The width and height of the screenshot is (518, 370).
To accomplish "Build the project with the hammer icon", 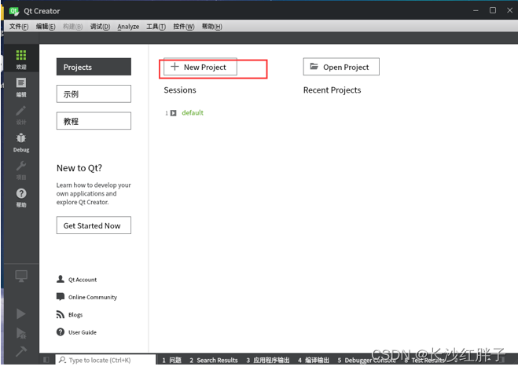I will click(x=20, y=351).
